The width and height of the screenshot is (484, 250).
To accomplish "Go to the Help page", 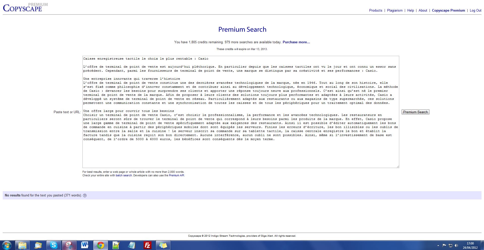I will click(410, 10).
